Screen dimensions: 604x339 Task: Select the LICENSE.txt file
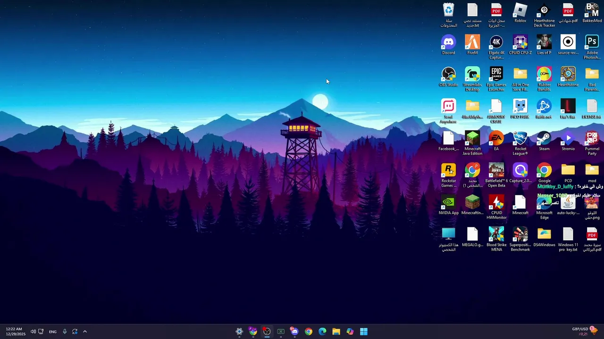pyautogui.click(x=592, y=109)
